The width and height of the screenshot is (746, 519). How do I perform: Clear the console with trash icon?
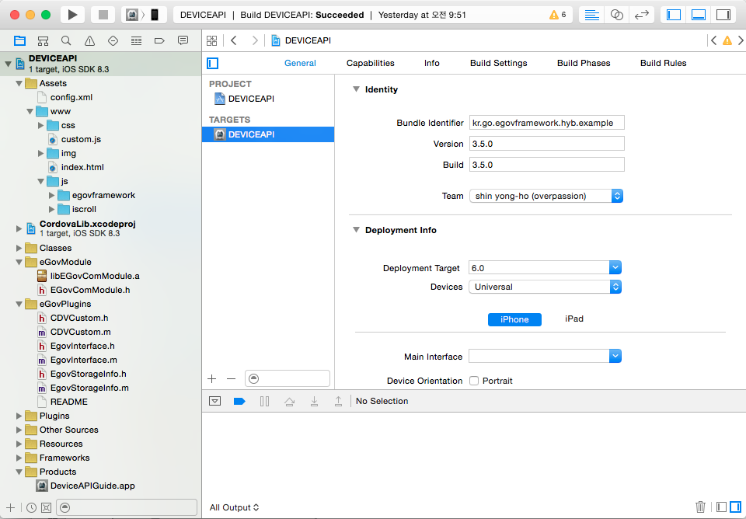point(700,507)
